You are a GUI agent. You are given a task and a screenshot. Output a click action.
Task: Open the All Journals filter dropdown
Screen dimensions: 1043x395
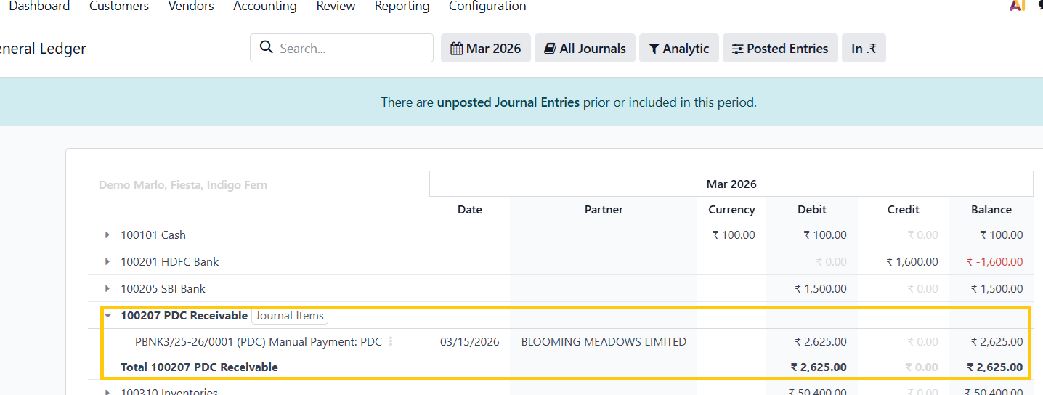(584, 49)
